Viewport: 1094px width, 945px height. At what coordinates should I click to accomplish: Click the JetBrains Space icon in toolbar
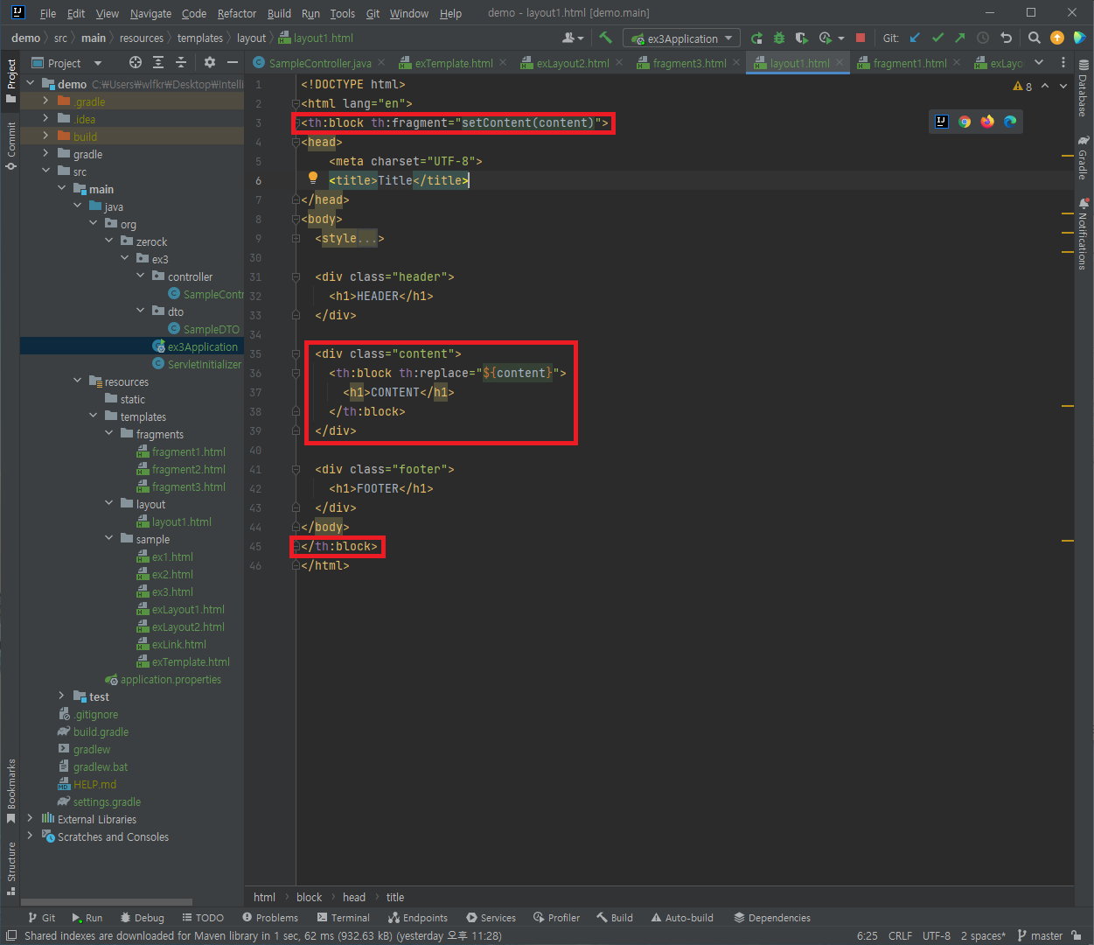tap(1079, 38)
